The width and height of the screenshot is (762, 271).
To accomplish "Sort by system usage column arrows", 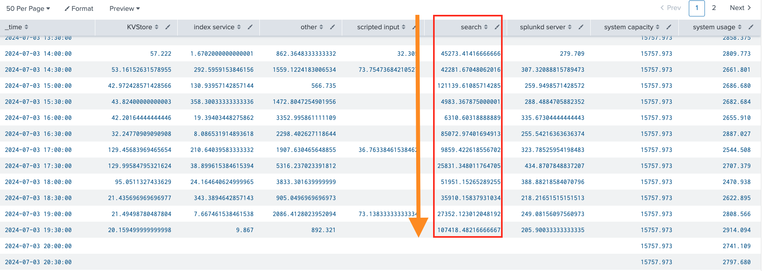I will pyautogui.click(x=739, y=27).
